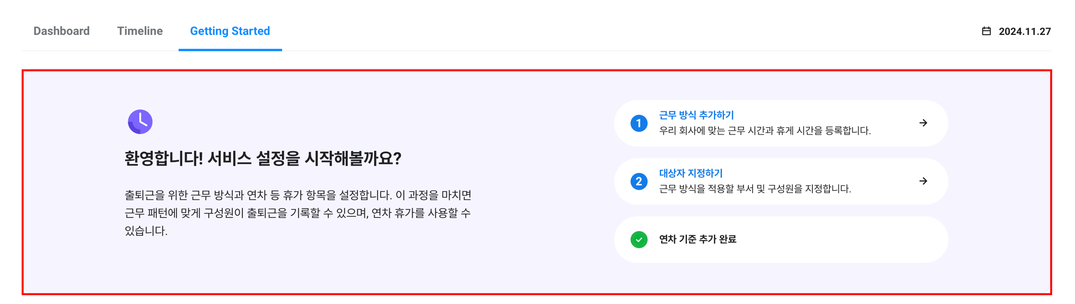Switch to the Timeline tab

point(140,31)
